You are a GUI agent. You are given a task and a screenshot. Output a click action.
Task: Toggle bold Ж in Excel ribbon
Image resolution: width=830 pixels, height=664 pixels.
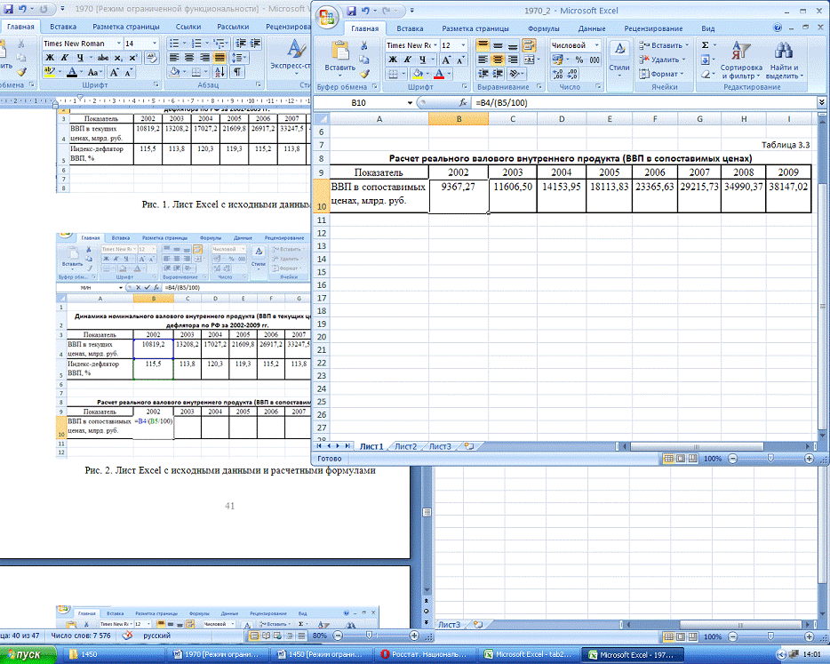coord(392,60)
